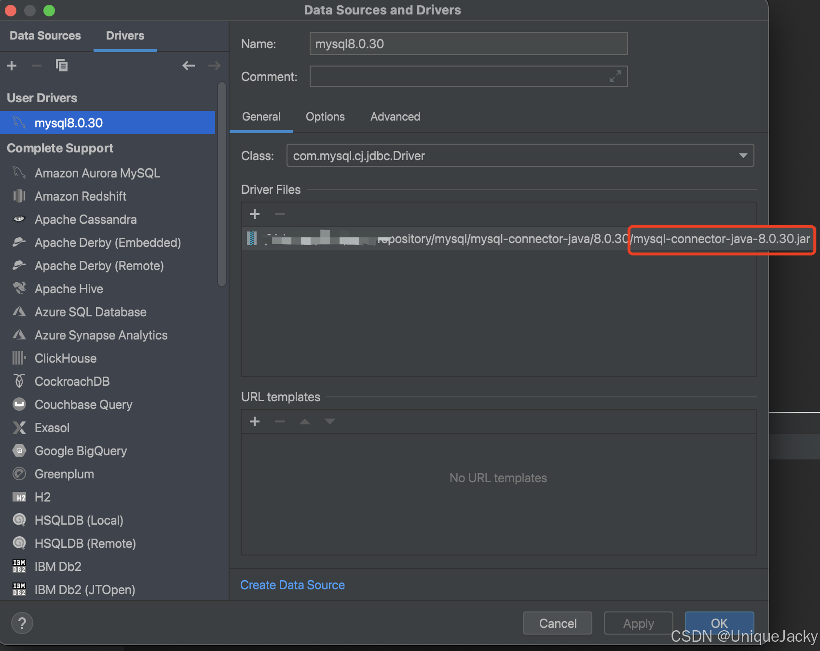820x651 pixels.
Task: Open the General tab
Action: tap(261, 117)
